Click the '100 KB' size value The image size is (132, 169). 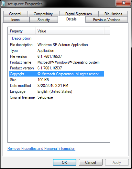[x=43, y=80]
